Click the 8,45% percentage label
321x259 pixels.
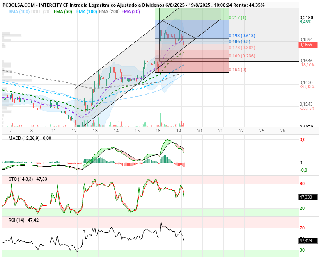pyautogui.click(x=305, y=22)
